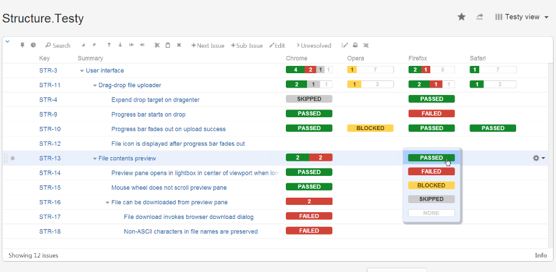
Task: Click the bulk edit pencil icon
Action: [344, 45]
